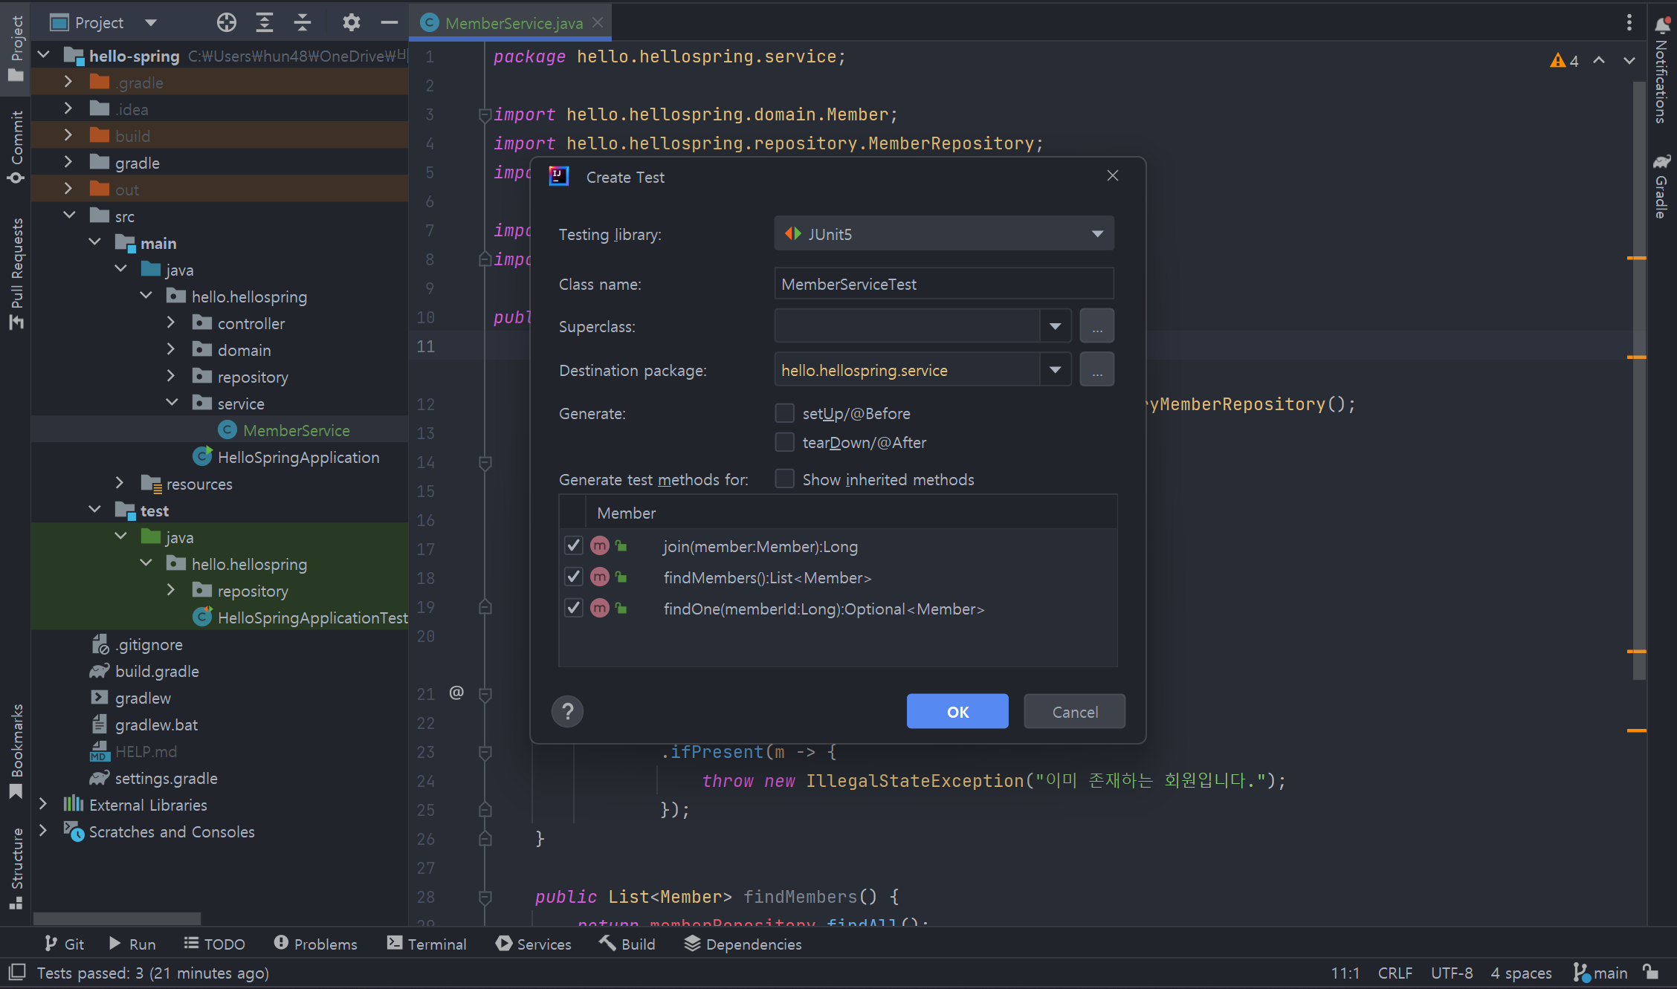The height and width of the screenshot is (989, 1677).
Task: Click the Class name input field
Action: point(943,284)
